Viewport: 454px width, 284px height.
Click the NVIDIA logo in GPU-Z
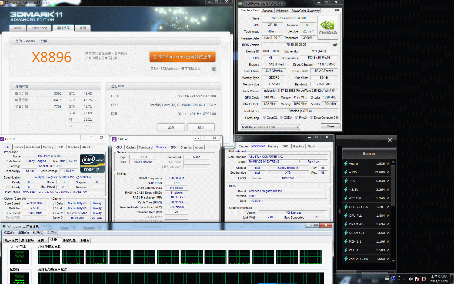pos(328,28)
